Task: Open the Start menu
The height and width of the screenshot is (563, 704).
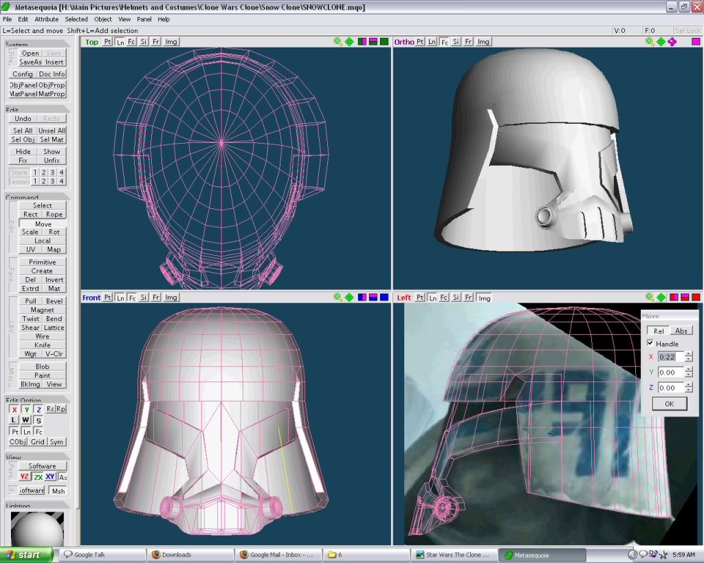Action: [x=26, y=555]
